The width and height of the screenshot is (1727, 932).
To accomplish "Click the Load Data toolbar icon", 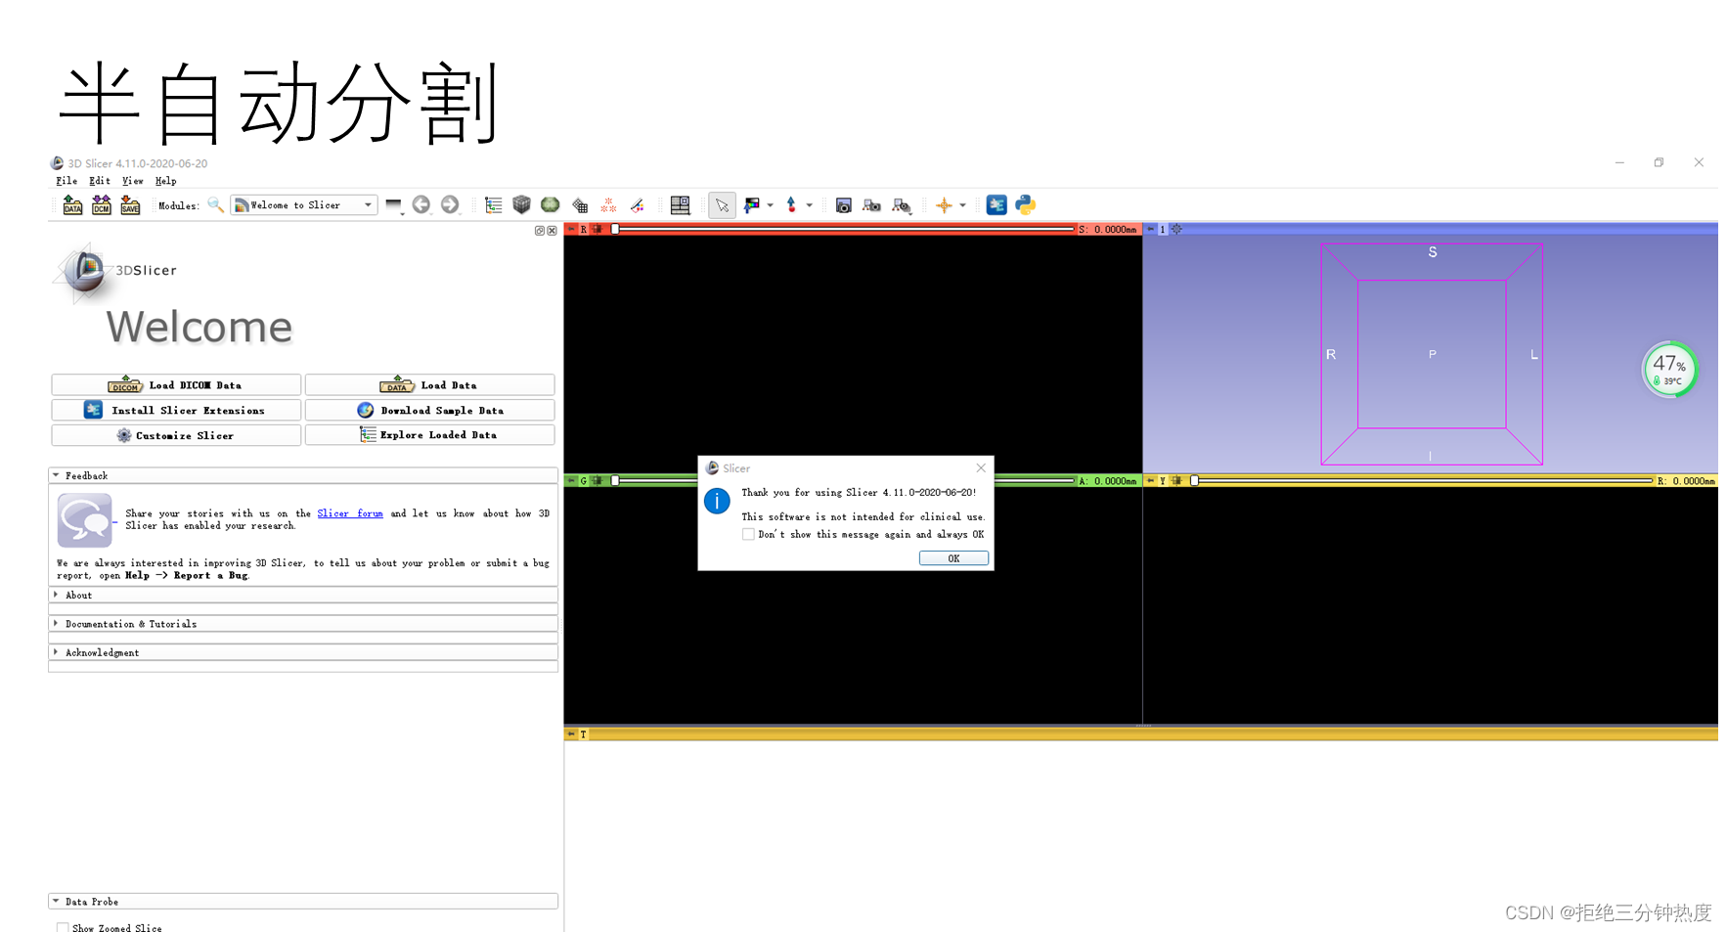I will tap(72, 205).
